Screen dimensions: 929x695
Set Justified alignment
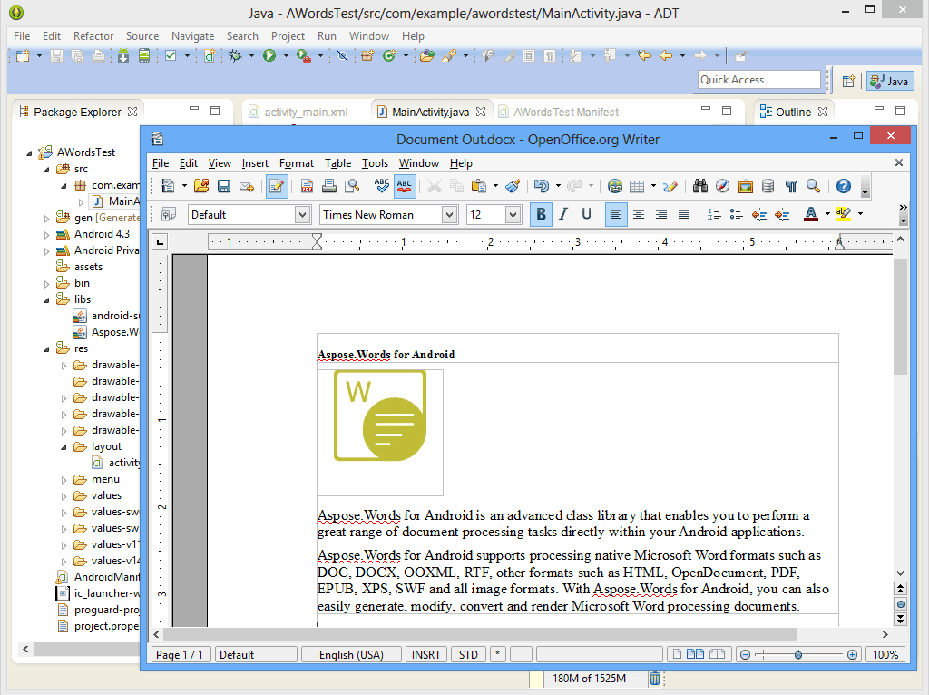tap(684, 214)
